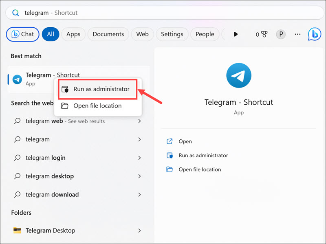The width and height of the screenshot is (326, 244).
Task: Switch to the Apps filter tab
Action: coord(73,34)
